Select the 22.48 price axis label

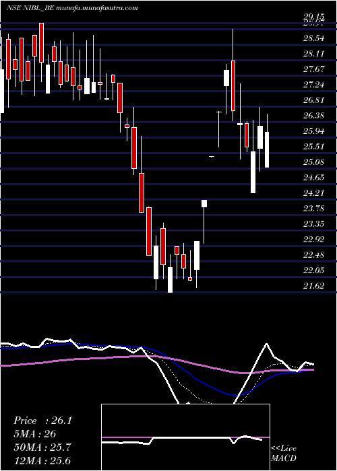pyautogui.click(x=315, y=255)
